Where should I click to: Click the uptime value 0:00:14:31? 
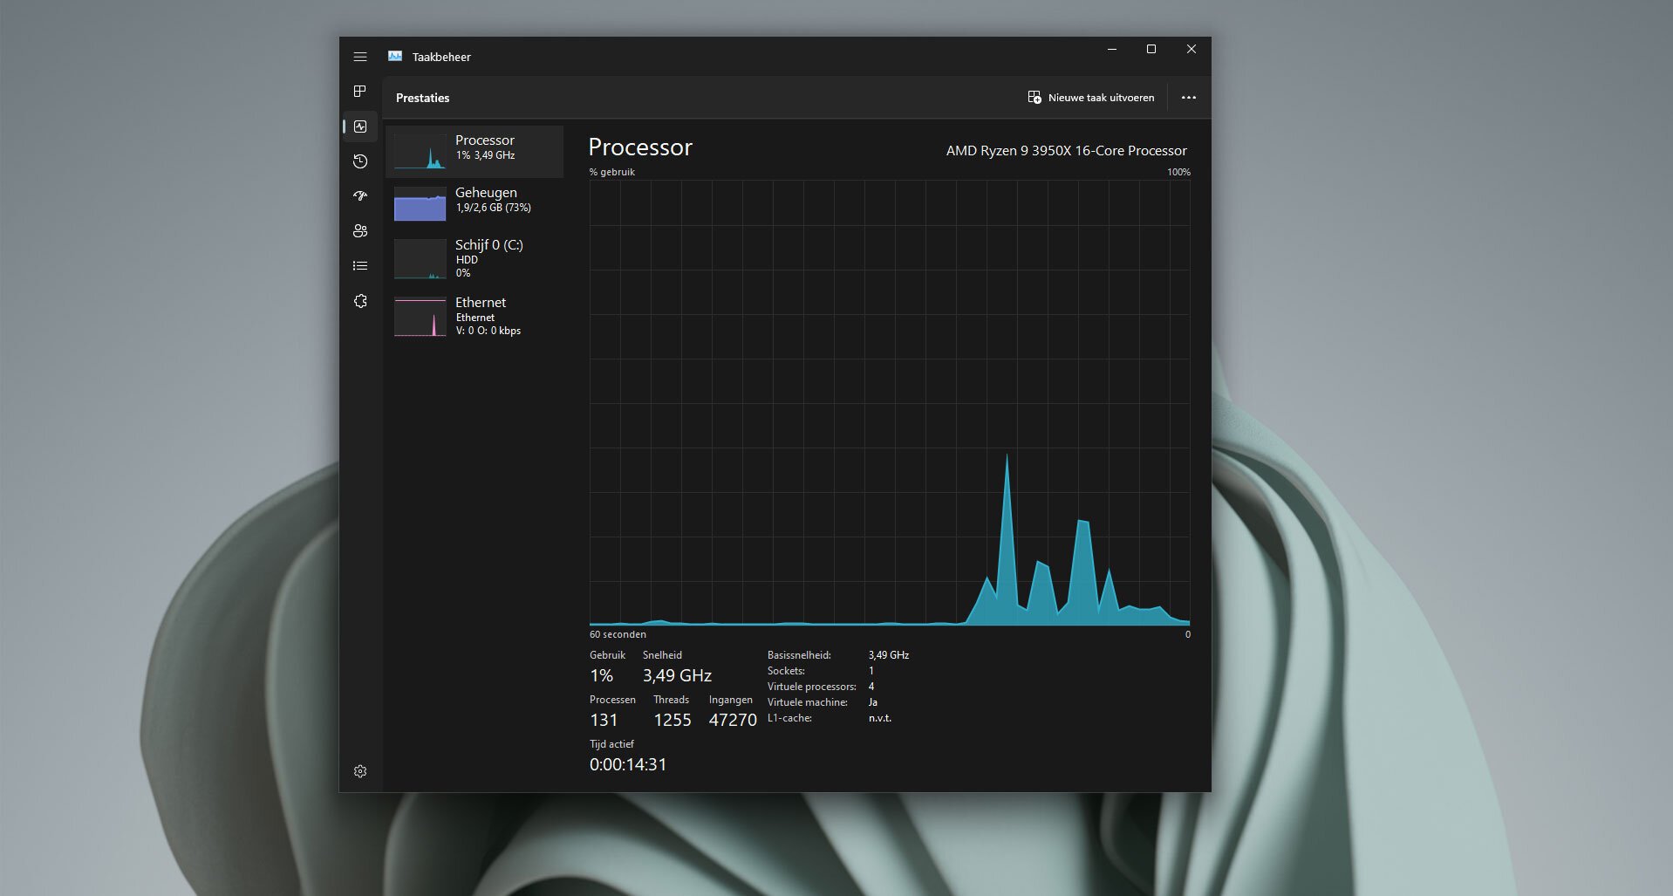click(628, 765)
